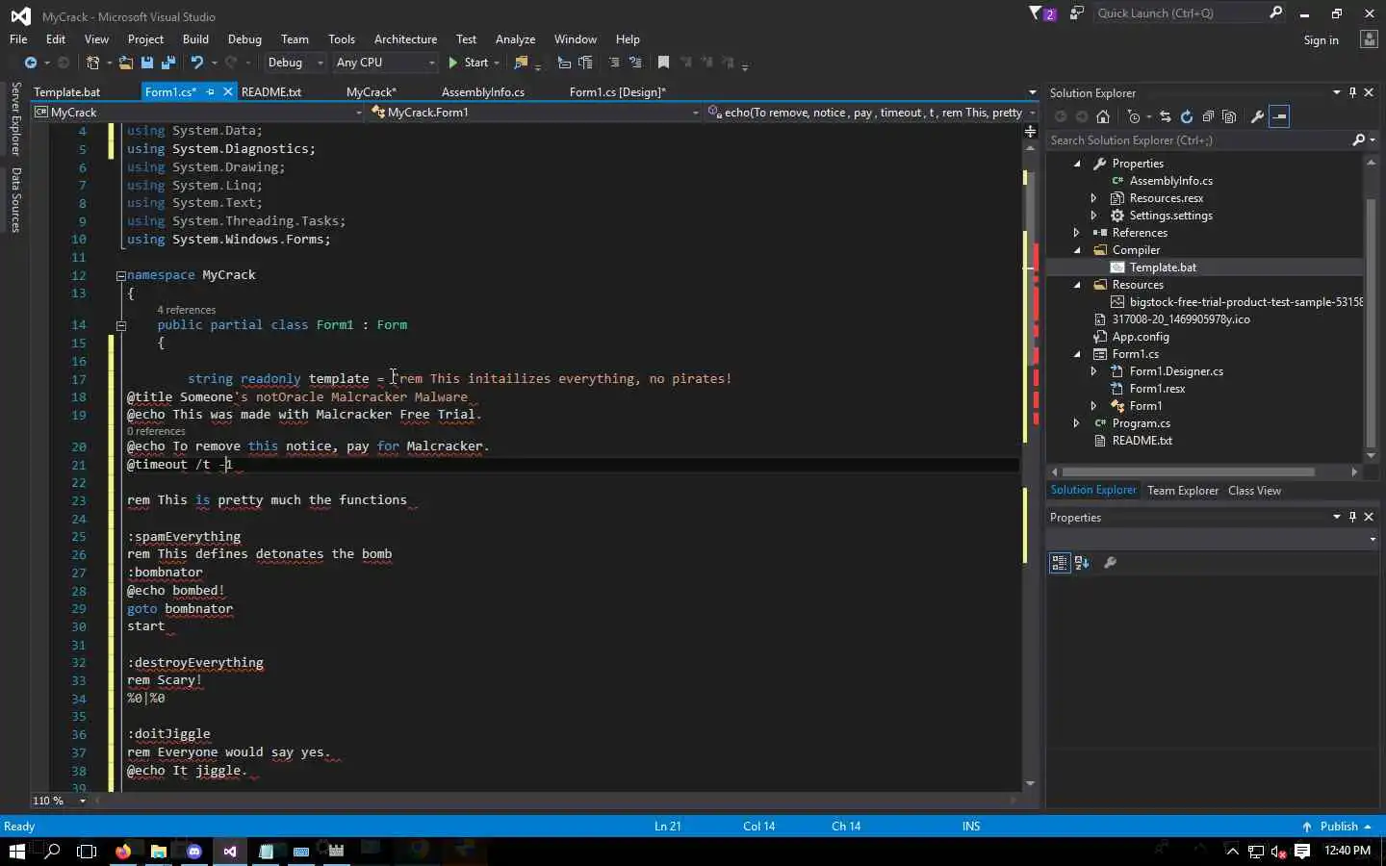Toggle Show All Files in Solution Explorer
Viewport: 1386px width, 866px height.
point(1229,116)
